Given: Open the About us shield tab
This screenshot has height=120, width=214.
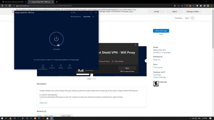Looking at the screenshot, I should click(70, 66).
